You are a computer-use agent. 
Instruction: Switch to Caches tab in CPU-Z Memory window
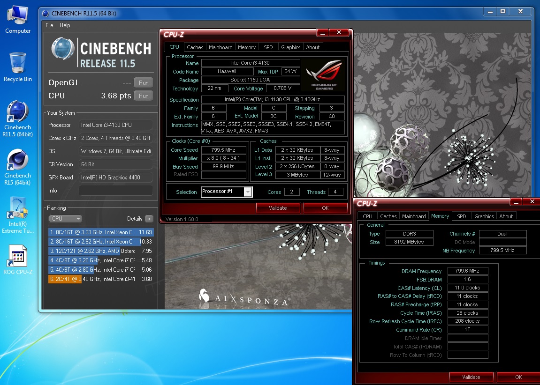point(388,216)
